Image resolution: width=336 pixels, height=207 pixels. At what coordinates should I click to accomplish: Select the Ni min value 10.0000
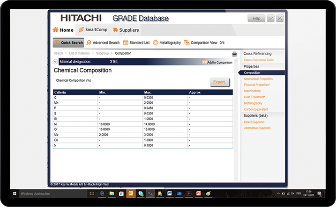tap(105, 124)
